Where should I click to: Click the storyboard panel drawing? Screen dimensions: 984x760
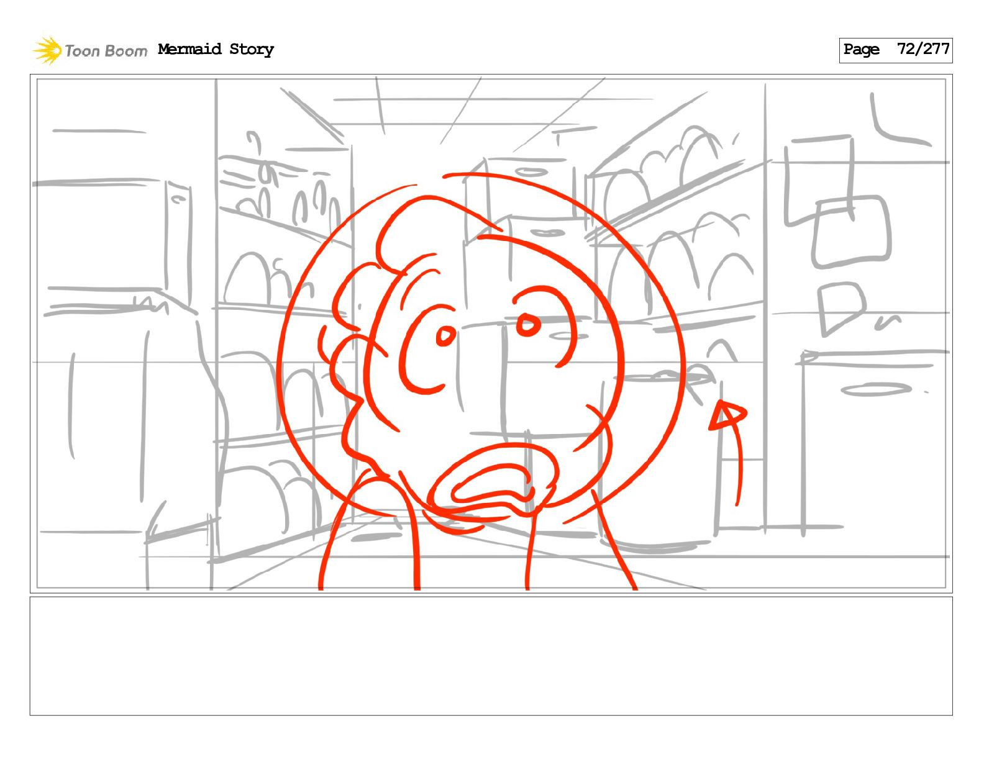pos(491,333)
